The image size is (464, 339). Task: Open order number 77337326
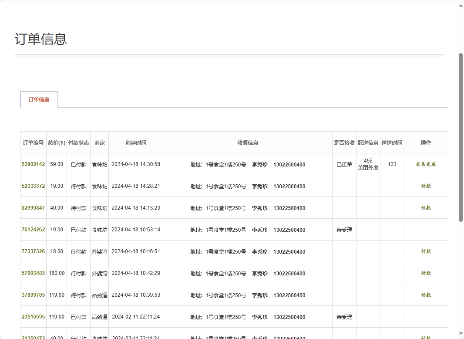tap(33, 251)
